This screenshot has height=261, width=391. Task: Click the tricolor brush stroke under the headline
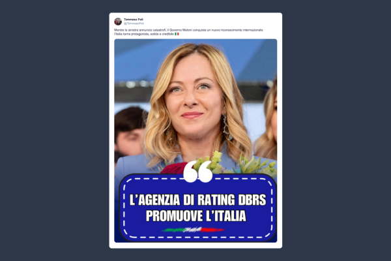coord(193,230)
